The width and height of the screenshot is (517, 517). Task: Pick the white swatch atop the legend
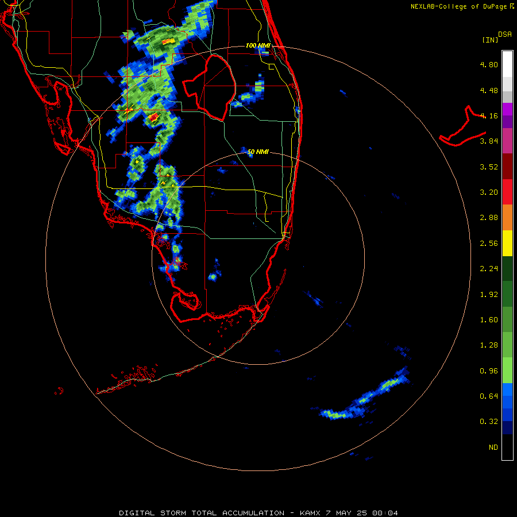[x=507, y=64]
